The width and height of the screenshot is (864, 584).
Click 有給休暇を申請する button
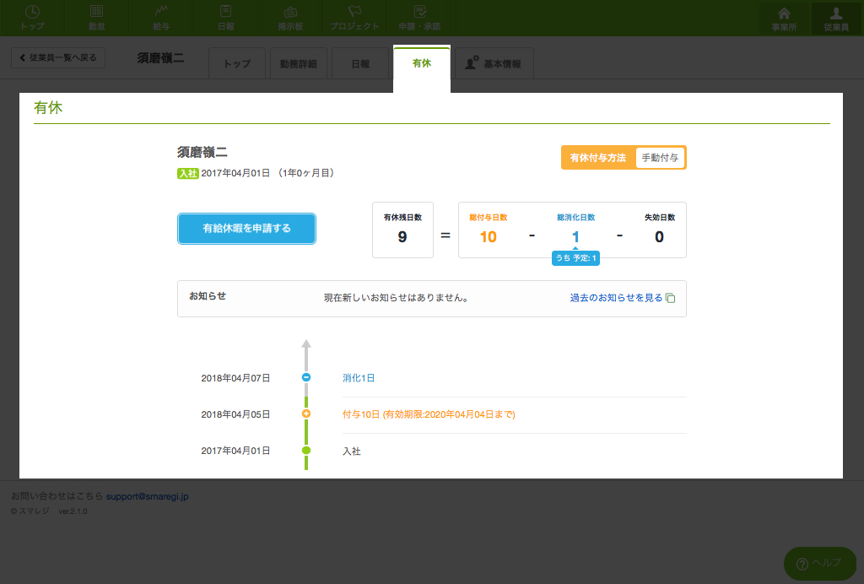pos(246,228)
